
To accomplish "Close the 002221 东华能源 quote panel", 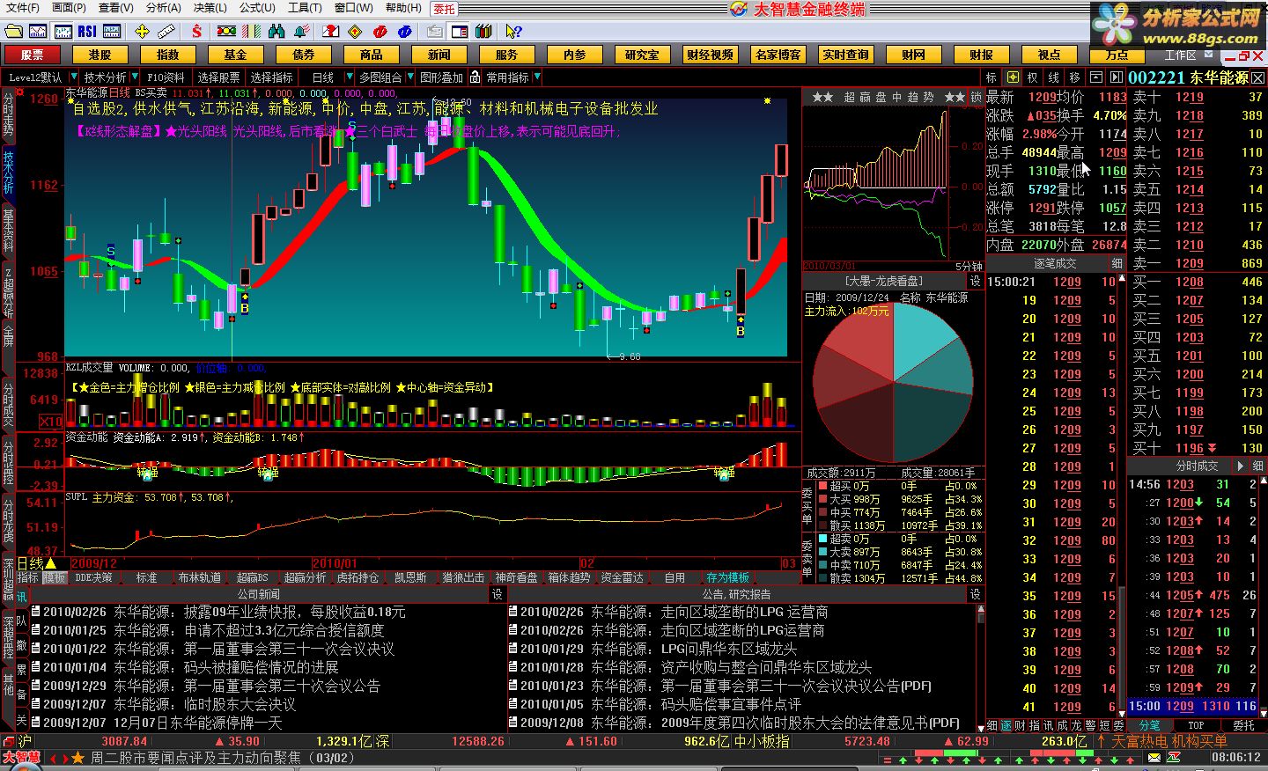I will [1257, 77].
